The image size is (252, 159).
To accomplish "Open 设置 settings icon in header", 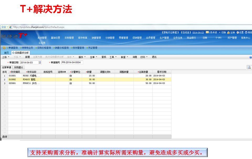I will point(237,33).
